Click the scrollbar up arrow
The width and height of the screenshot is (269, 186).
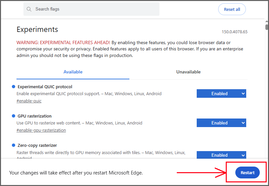(x=267, y=21)
